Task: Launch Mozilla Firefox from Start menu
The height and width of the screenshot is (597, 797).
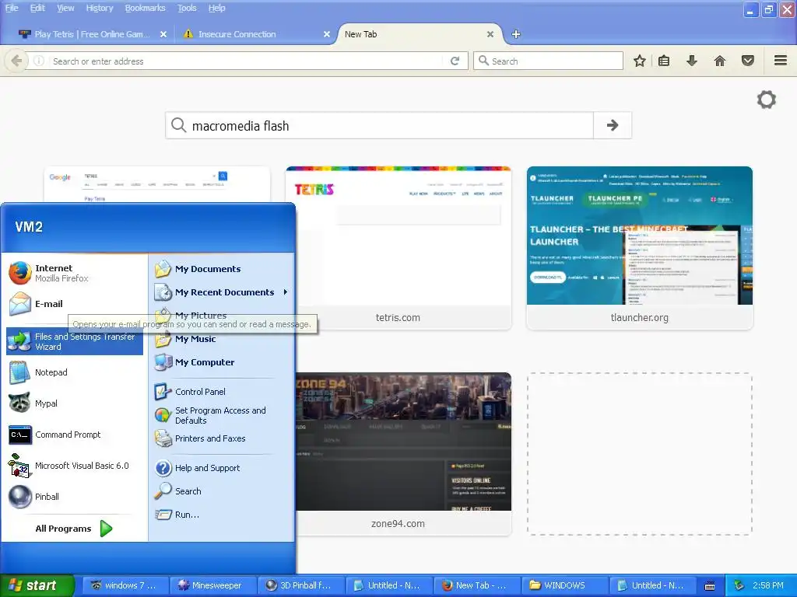Action: (74, 273)
